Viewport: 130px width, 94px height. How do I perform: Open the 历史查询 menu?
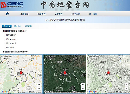click(58, 14)
